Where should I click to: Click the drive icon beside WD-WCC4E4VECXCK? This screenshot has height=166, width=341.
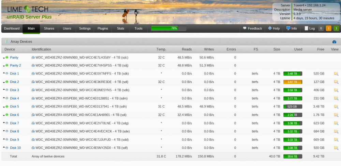coord(33,131)
